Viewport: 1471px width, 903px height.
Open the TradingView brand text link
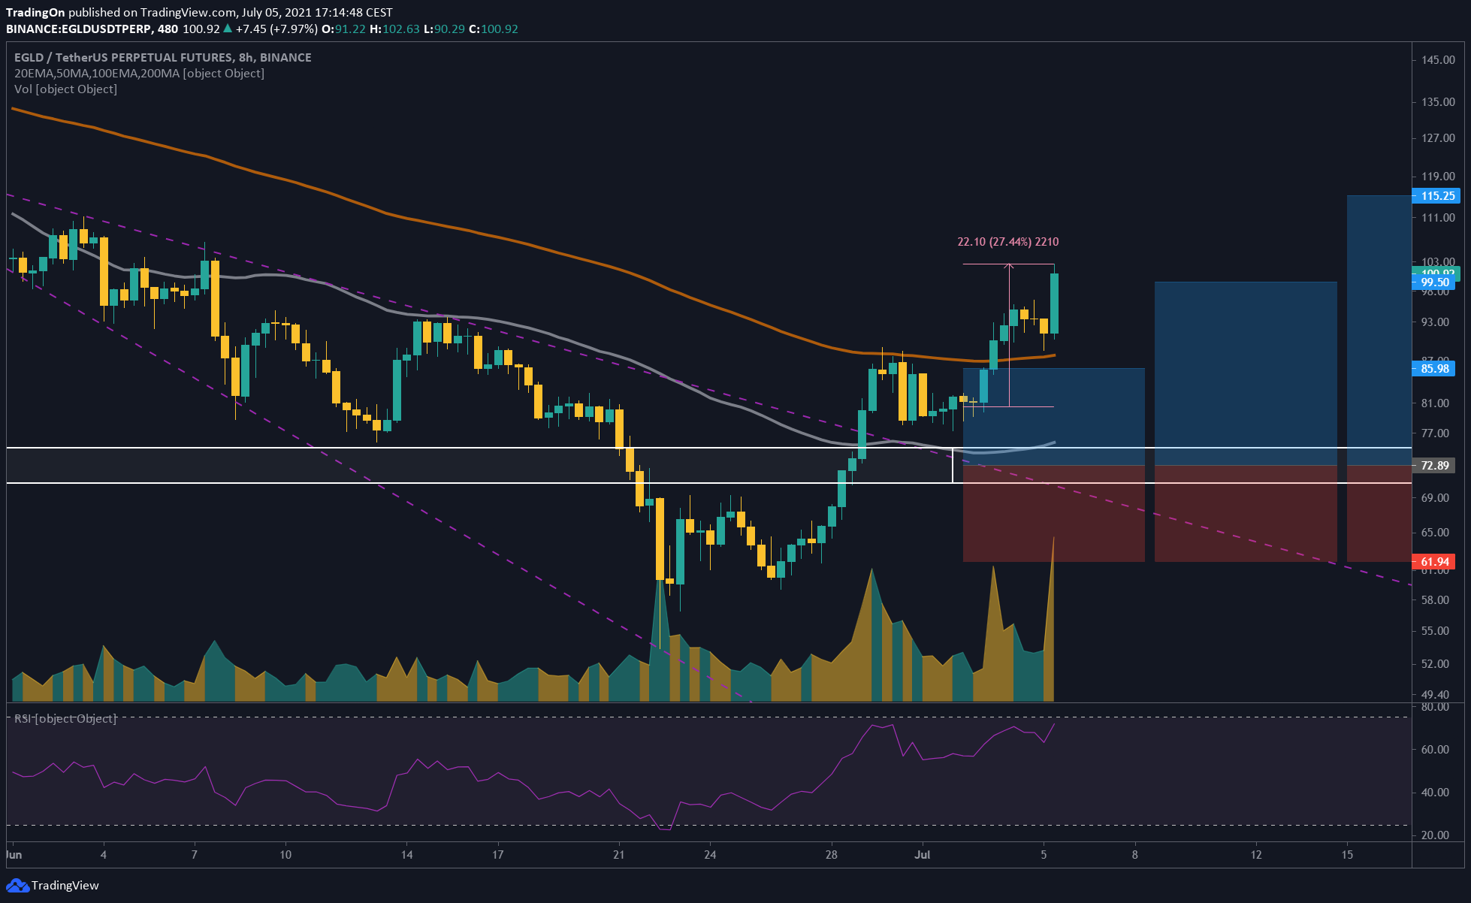pyautogui.click(x=65, y=886)
